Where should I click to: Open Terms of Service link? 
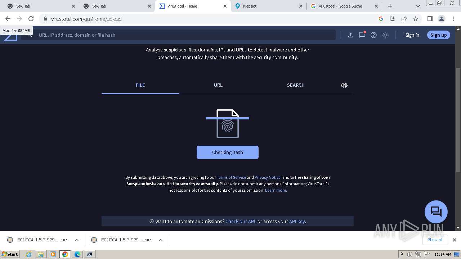click(x=231, y=177)
